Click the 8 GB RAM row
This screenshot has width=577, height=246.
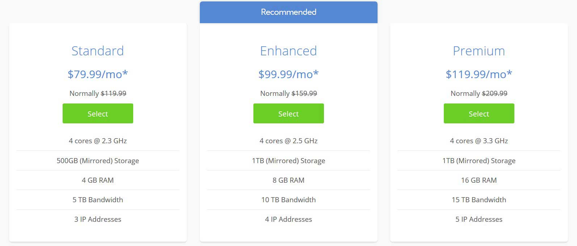[x=288, y=180]
